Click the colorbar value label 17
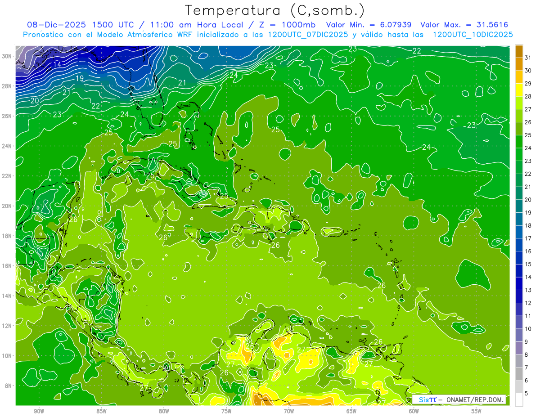Screen dimensions: 540x417 [528, 238]
